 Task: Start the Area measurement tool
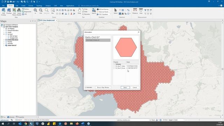141,11
